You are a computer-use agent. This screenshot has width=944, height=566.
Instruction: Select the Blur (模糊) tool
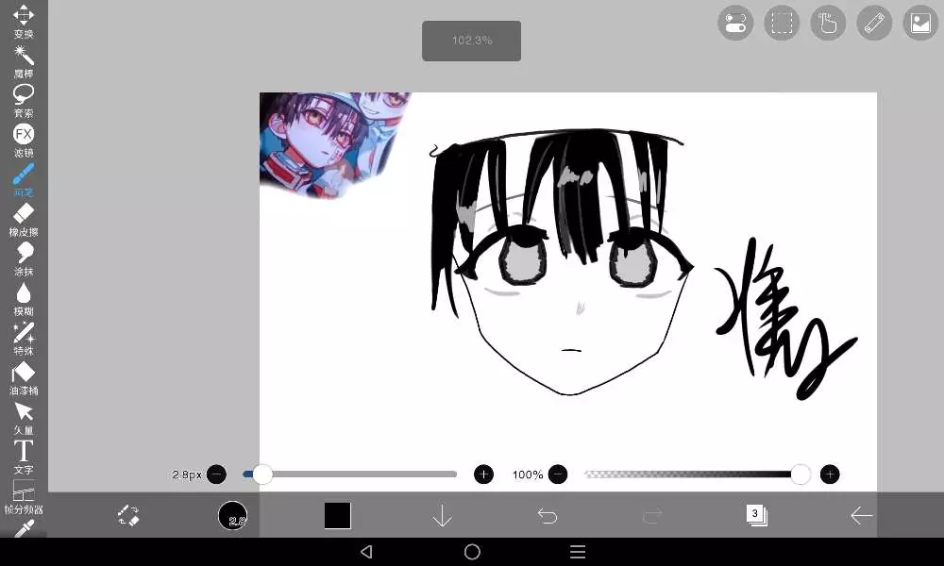click(24, 300)
